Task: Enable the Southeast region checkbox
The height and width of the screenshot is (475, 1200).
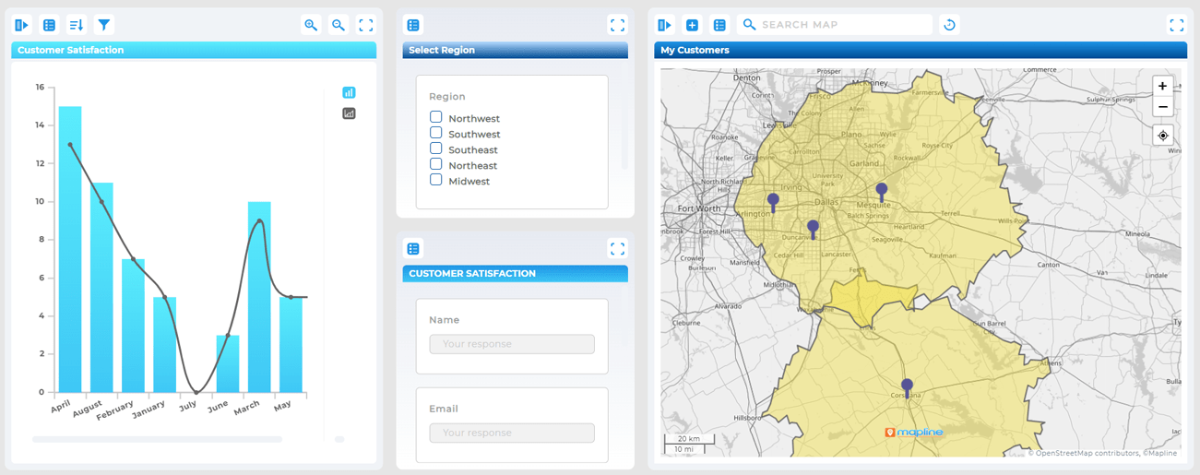Action: click(436, 148)
